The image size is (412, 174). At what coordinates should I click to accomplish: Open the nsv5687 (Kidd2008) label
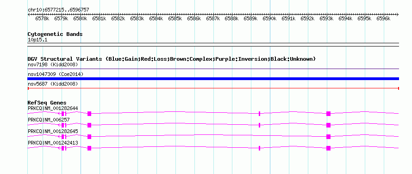53,84
